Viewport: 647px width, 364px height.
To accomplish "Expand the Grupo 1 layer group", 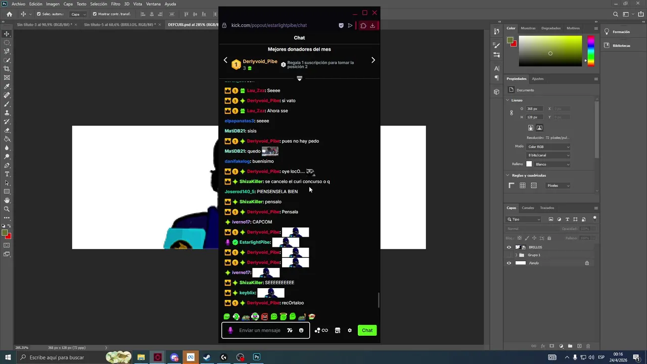I will click(x=516, y=255).
